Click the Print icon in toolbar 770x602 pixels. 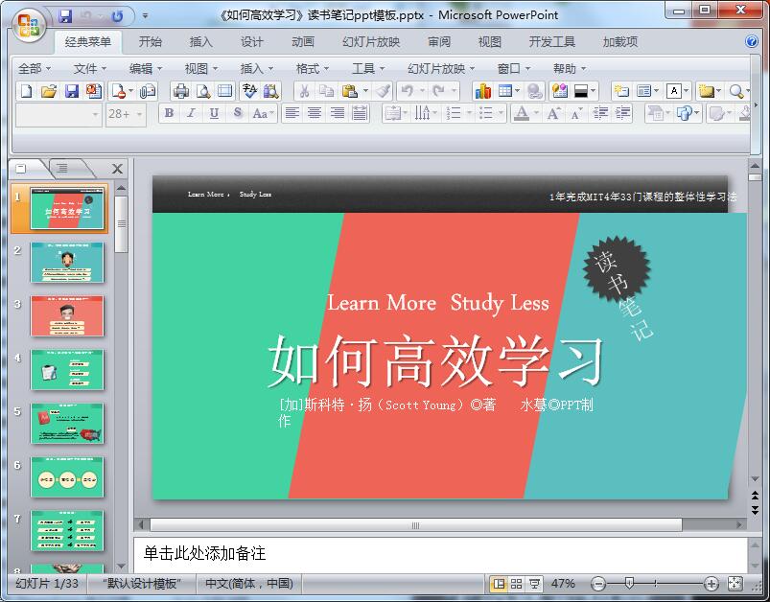181,91
